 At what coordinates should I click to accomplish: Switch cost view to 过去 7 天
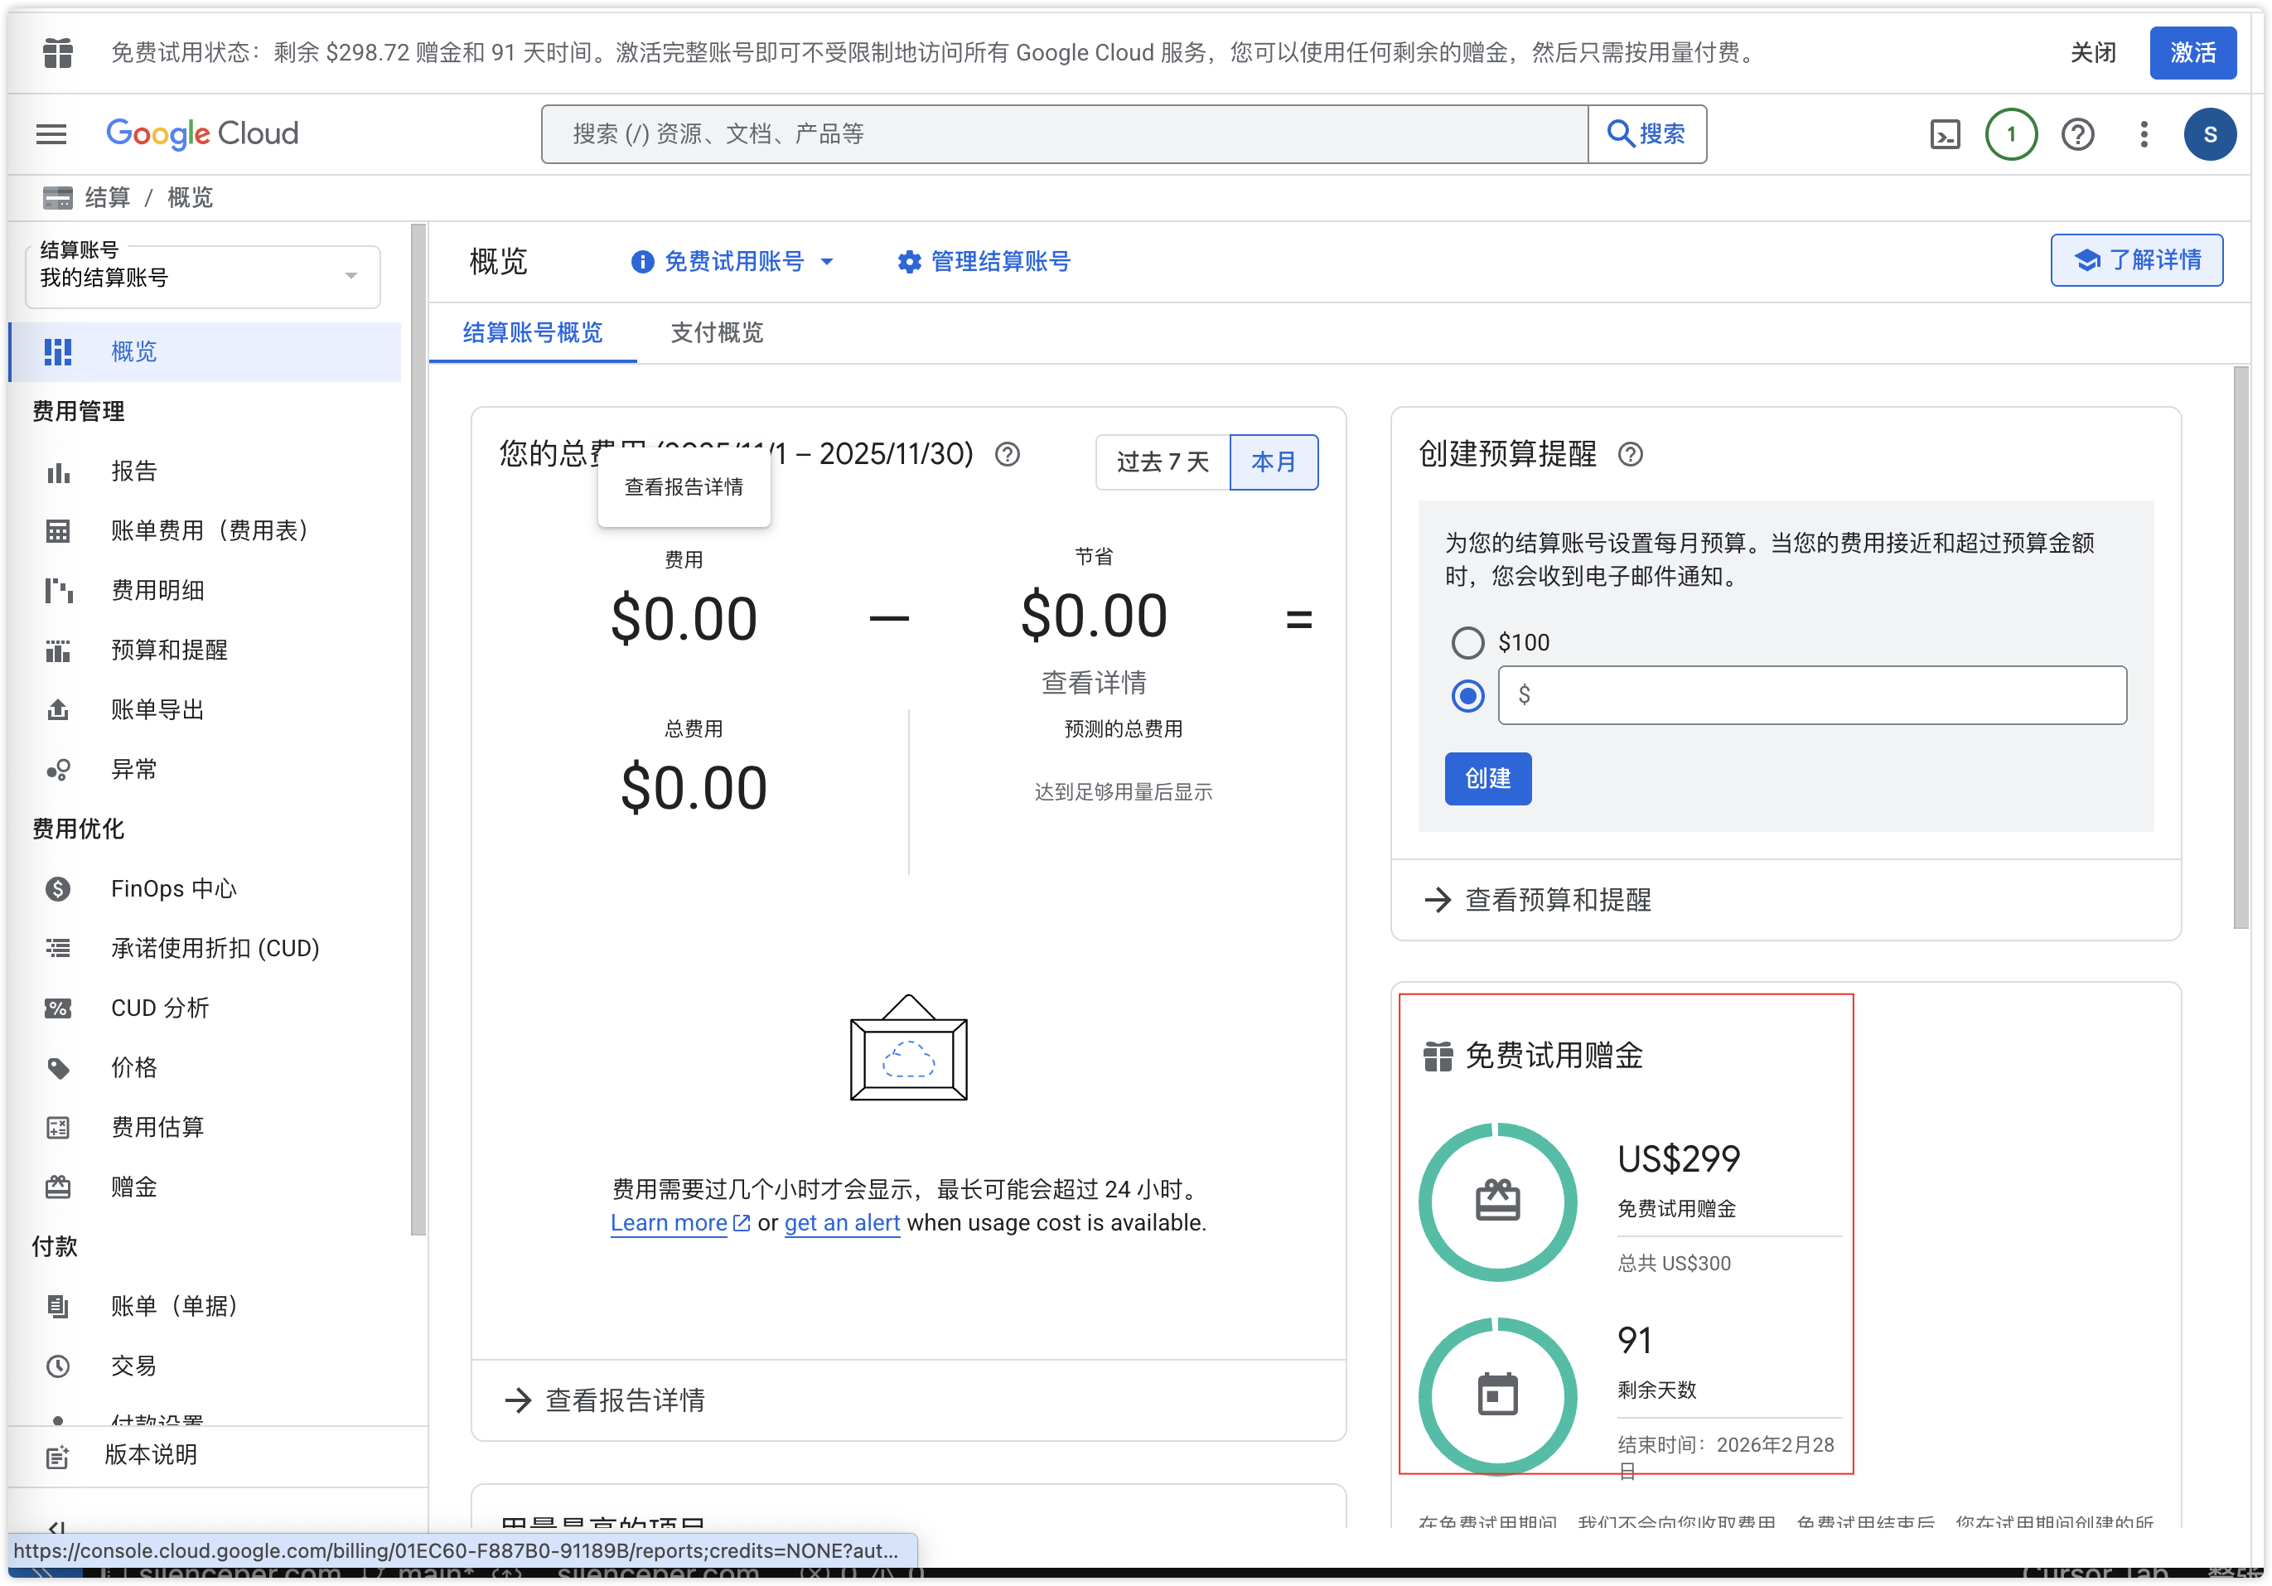coord(1162,462)
